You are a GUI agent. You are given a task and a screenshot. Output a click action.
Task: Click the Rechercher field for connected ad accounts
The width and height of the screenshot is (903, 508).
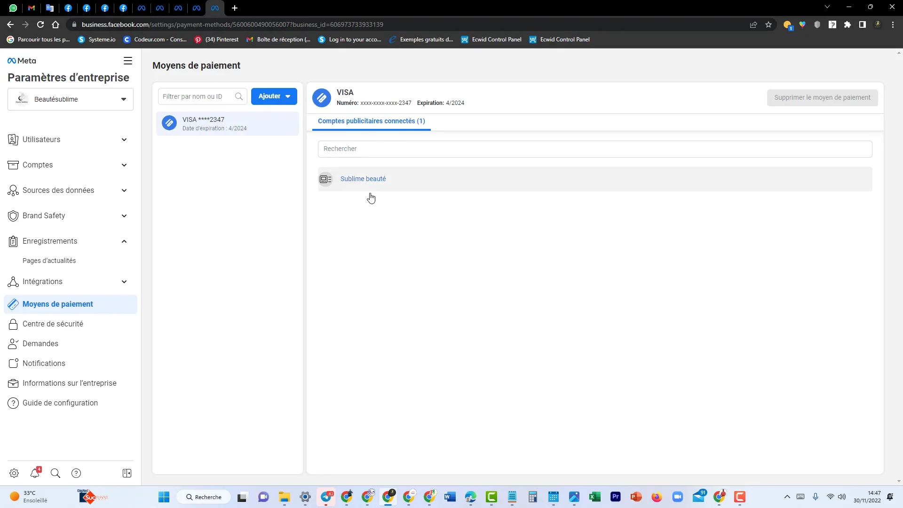pyautogui.click(x=595, y=149)
